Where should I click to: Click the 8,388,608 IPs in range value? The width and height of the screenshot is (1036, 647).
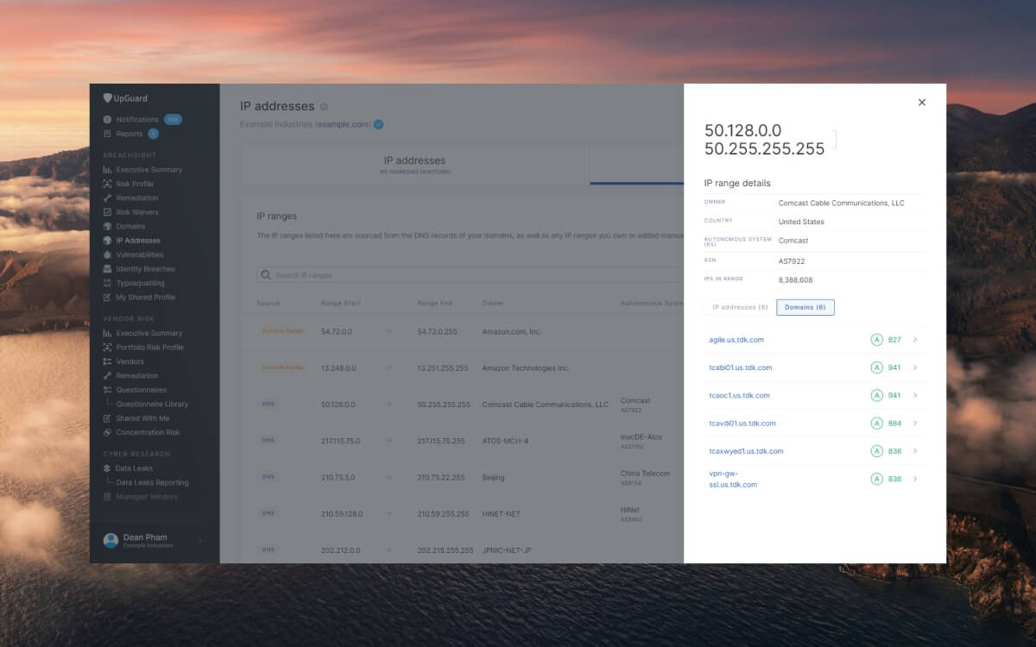pyautogui.click(x=795, y=280)
